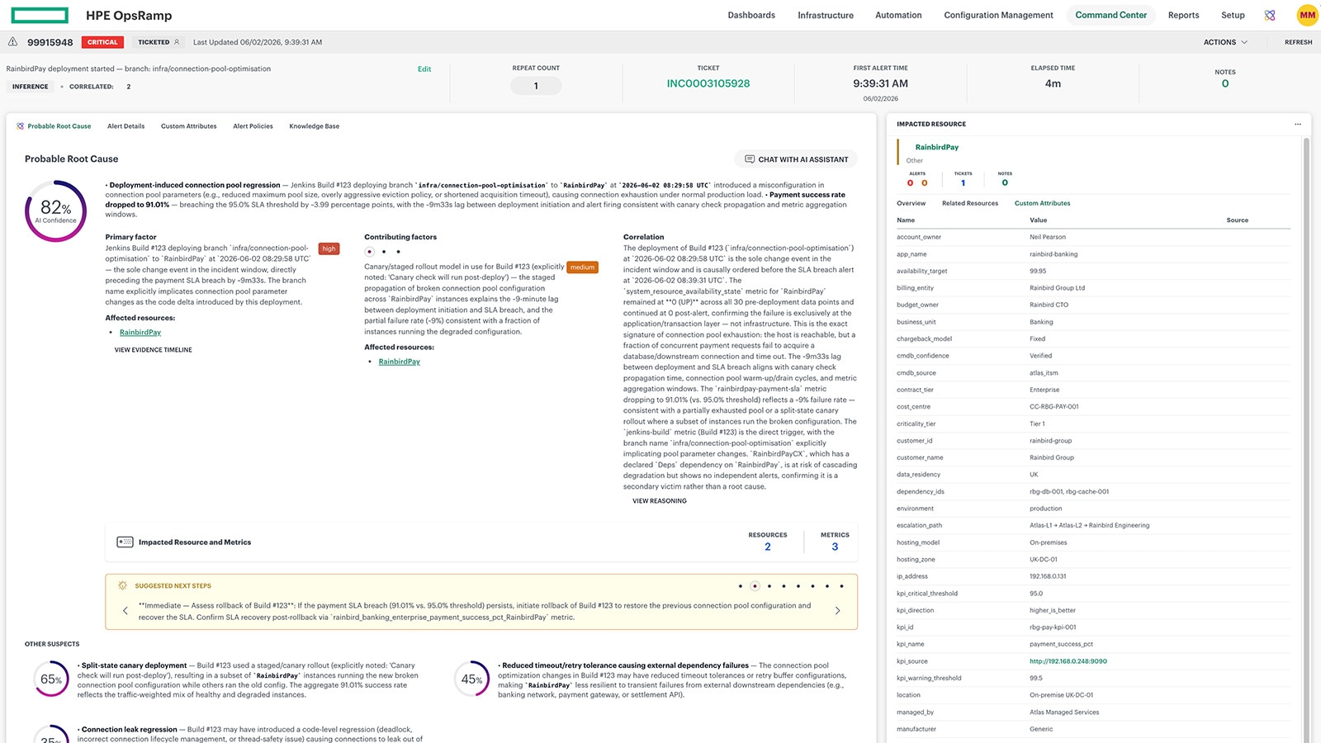The image size is (1321, 743).
Task: Open the MM user avatar menu
Action: click(x=1308, y=15)
